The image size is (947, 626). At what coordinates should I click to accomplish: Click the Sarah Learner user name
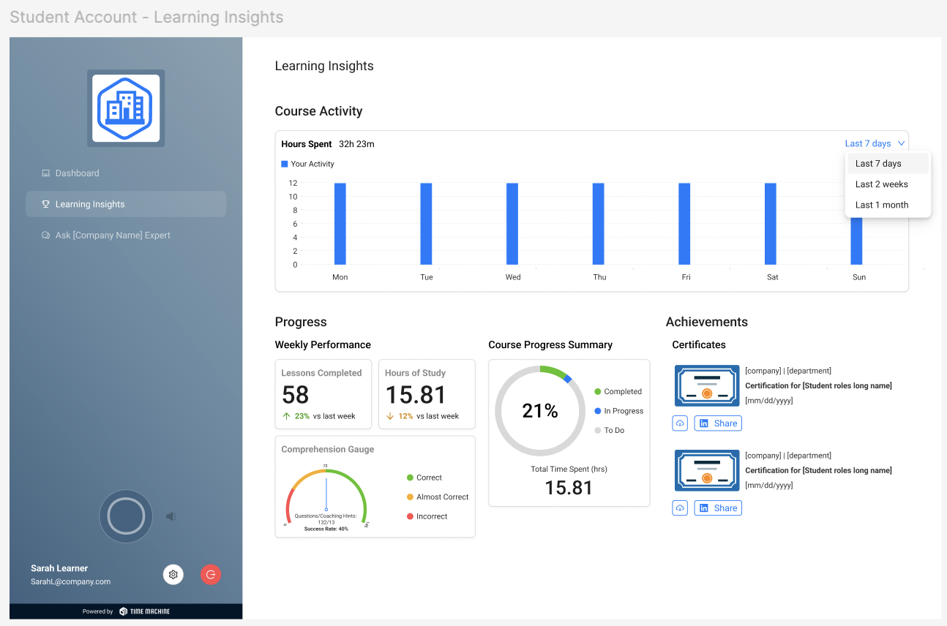[x=59, y=568]
